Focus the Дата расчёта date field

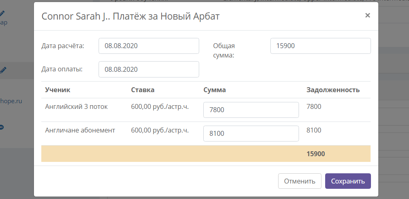tap(149, 46)
